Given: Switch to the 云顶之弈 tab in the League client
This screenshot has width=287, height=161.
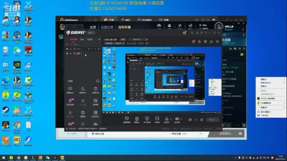Looking at the screenshot, I should click(x=107, y=27).
